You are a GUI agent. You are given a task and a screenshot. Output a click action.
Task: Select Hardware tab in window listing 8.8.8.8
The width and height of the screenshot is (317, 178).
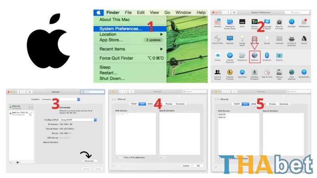[284, 104]
